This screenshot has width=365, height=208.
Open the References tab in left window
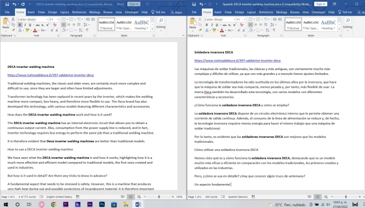click(79, 12)
